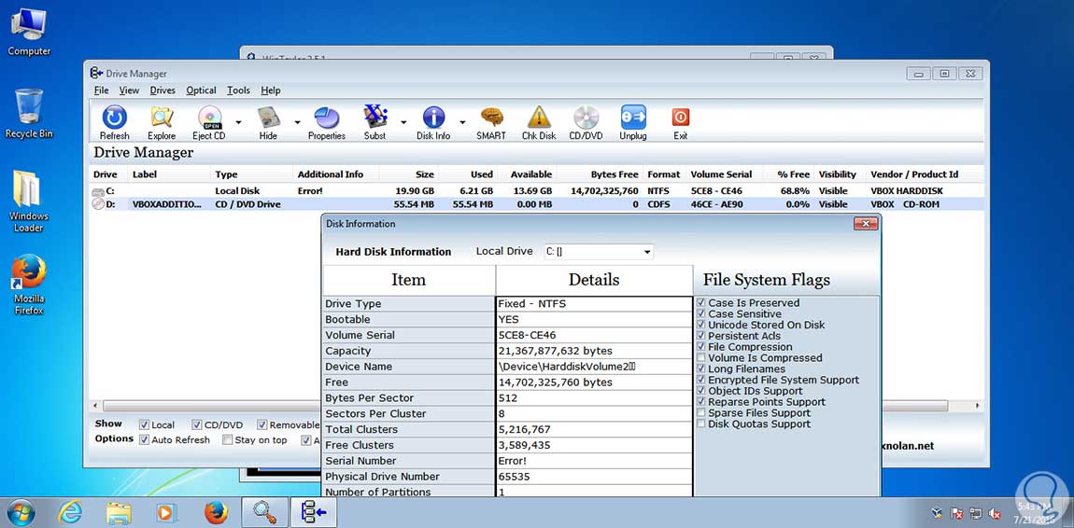Click the Free Clusters value 3,589,435
The image size is (1074, 528).
(594, 445)
